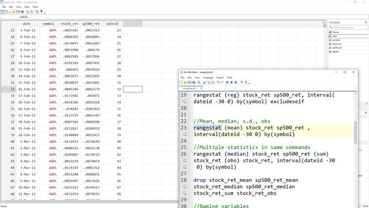Click Filter observations funnel icon
This screenshot has height=208, width=369.
click(x=42, y=12)
